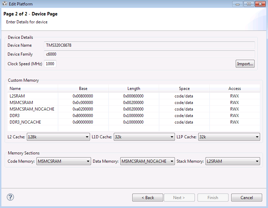
Task: Open the L1P Cache dropdown
Action: [x=229, y=137]
